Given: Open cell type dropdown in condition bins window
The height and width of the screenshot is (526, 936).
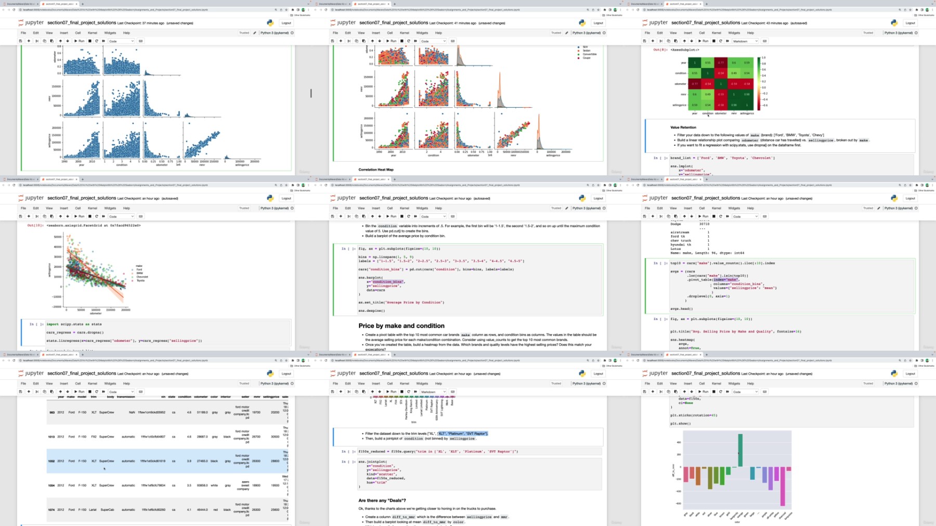Looking at the screenshot, I should tap(433, 216).
